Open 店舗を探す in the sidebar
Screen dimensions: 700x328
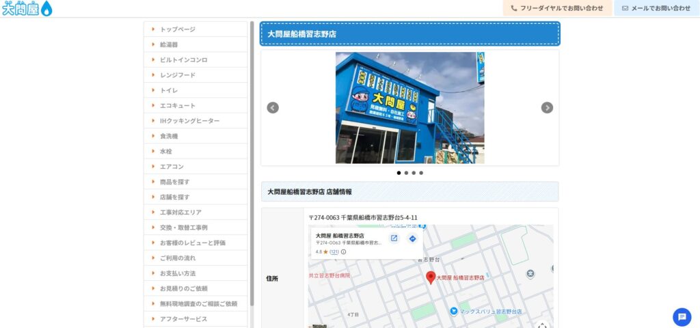pyautogui.click(x=174, y=197)
